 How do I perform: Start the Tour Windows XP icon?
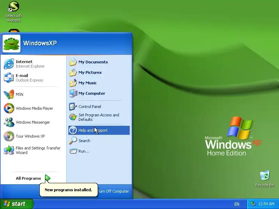click(9, 136)
